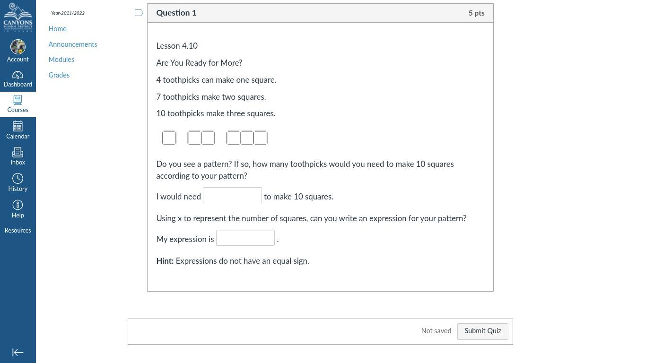Go to course Home page
646x363 pixels.
57,29
